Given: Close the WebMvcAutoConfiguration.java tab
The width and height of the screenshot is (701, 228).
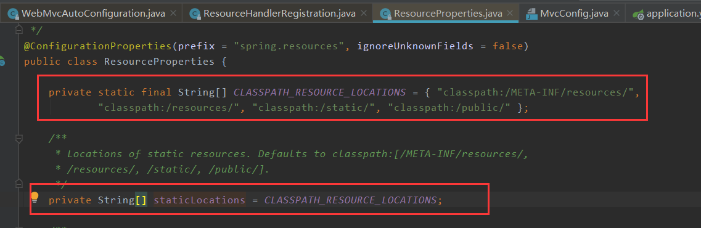Looking at the screenshot, I should click(x=173, y=14).
